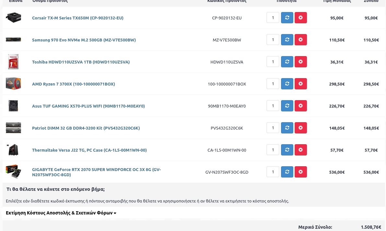The image size is (386, 231).
Task: Open Toshiba HDWD110UZSVA 1TB product link
Action: coord(81,62)
